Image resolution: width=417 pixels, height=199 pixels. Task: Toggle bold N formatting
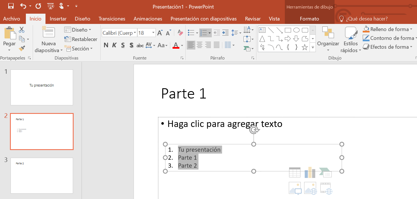tap(106, 45)
